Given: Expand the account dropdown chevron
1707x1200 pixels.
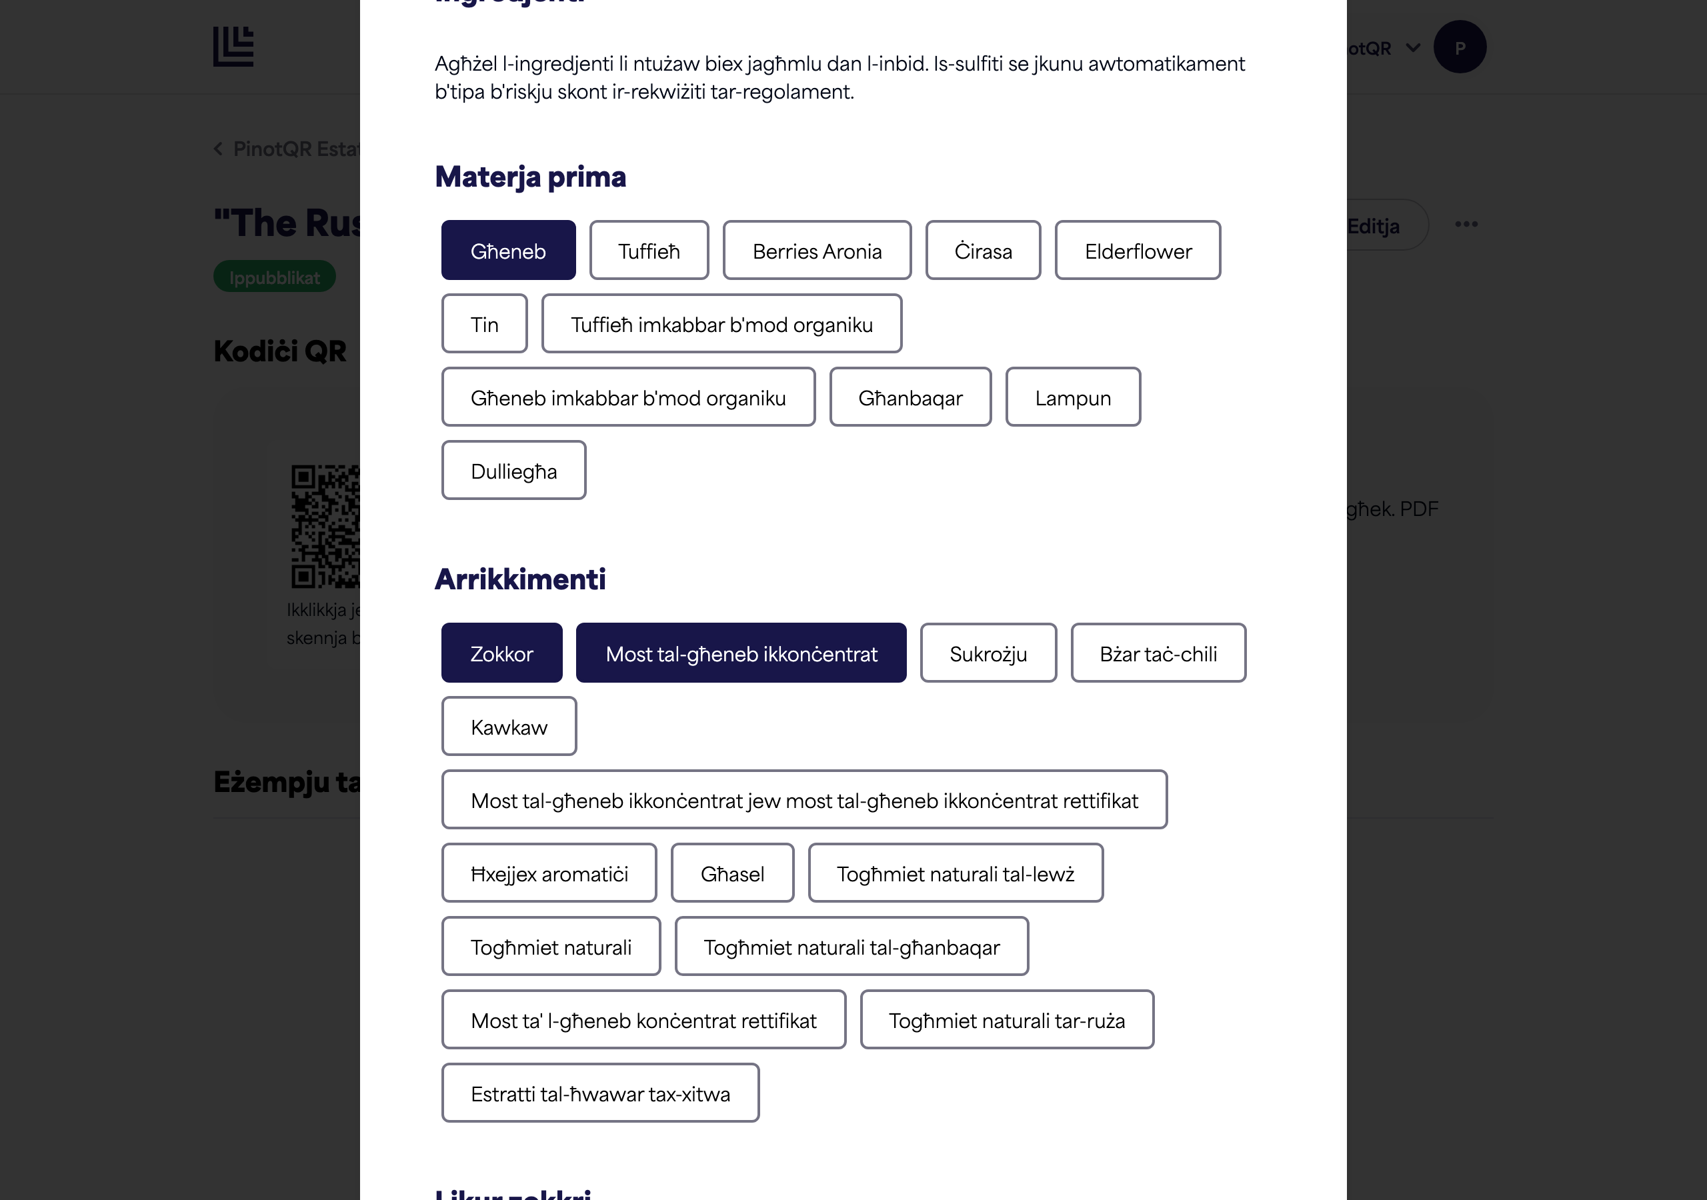Looking at the screenshot, I should tap(1412, 47).
